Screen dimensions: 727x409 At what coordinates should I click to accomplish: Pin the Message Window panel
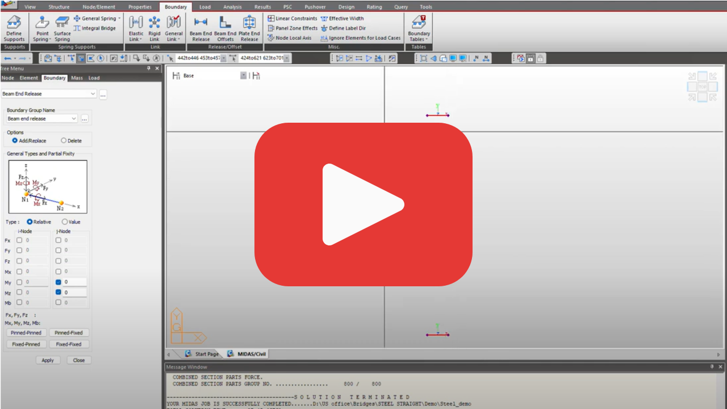(712, 367)
